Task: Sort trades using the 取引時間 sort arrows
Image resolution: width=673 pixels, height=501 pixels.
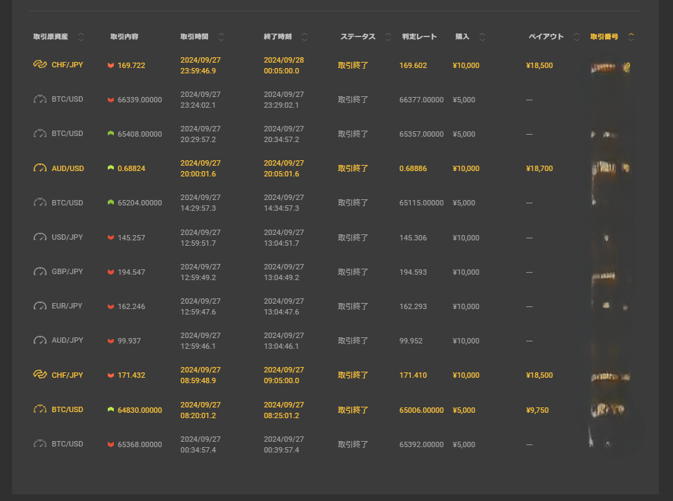Action: (x=221, y=37)
